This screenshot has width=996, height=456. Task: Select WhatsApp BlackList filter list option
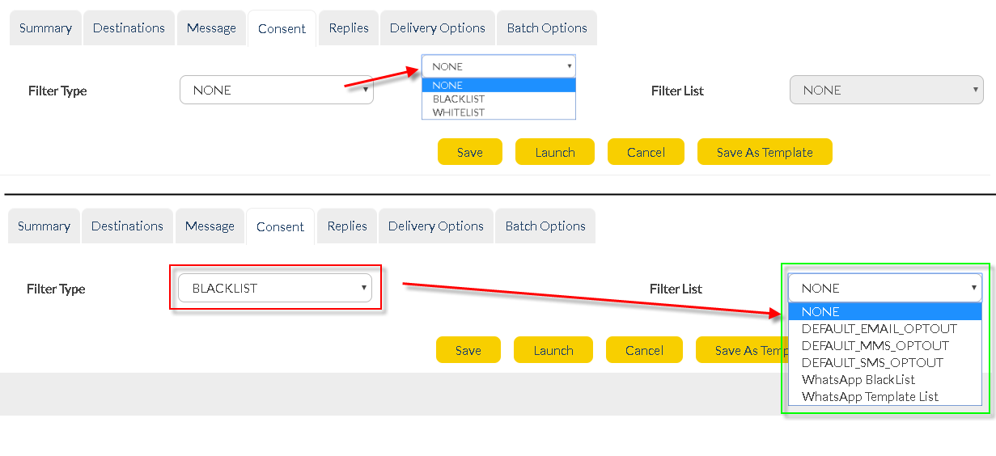pyautogui.click(x=858, y=380)
